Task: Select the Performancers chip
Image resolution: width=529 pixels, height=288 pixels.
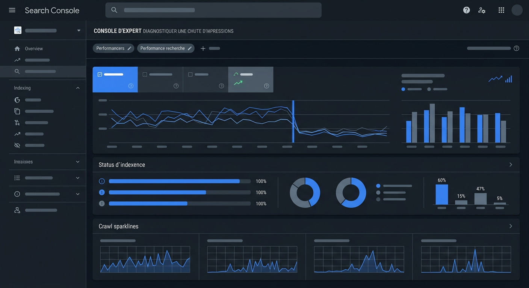Action: (113, 48)
